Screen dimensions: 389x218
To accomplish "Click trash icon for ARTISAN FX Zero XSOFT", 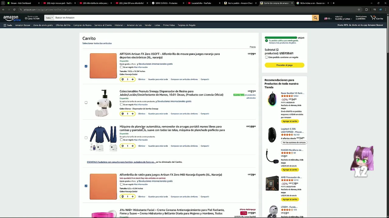I will tap(122, 79).
